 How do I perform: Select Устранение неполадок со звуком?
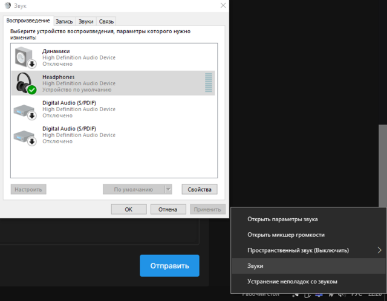[x=292, y=282]
